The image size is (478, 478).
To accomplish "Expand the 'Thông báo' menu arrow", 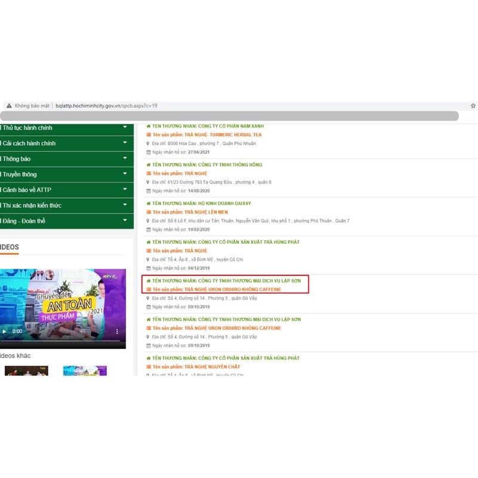I will point(125,158).
